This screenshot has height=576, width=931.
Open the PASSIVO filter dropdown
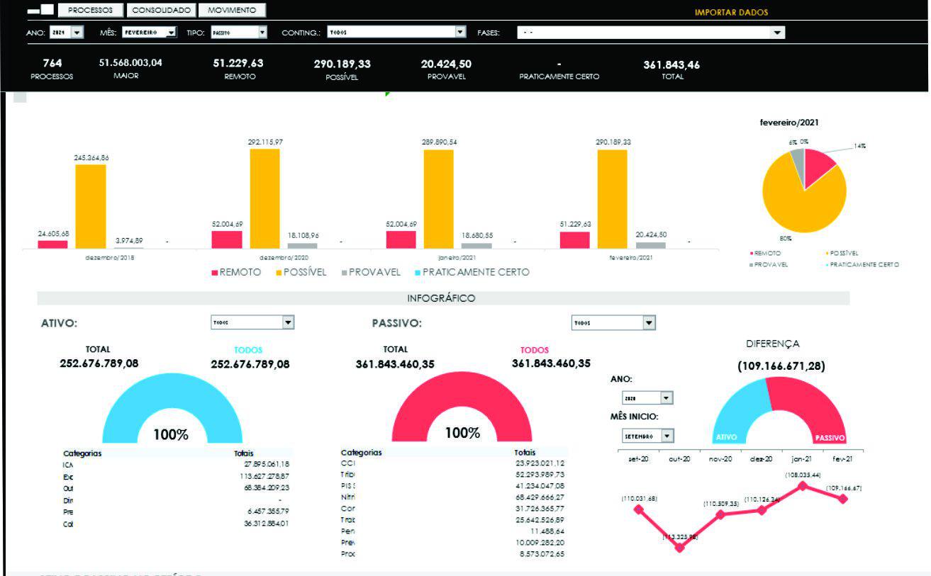point(648,323)
